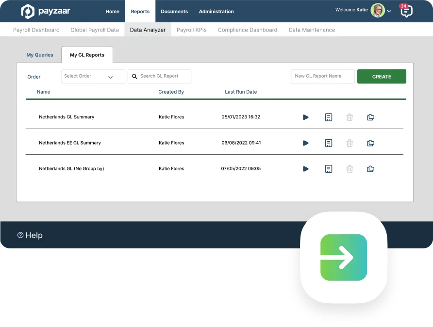433x327 pixels.
Task: Copy the Netherlands GL (No Group by) report
Action: [370, 168]
